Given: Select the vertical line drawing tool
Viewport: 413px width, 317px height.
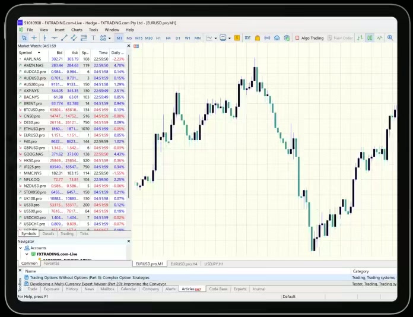Looking at the screenshot, I should coord(45,38).
